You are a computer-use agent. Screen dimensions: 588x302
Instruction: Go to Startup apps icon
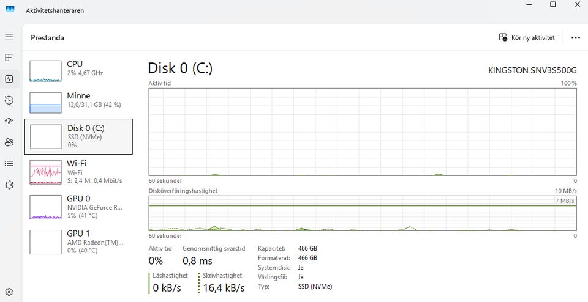[x=9, y=121]
